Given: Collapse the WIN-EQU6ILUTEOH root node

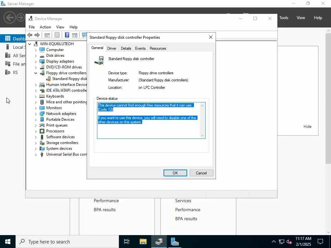Looking at the screenshot, I should click(x=30, y=44).
